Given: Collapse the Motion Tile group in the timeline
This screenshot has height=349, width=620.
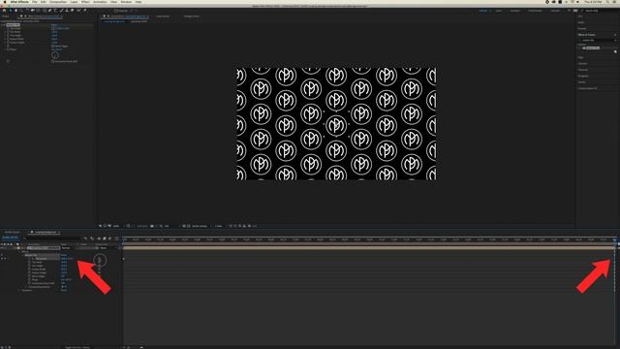Looking at the screenshot, I should [22, 255].
